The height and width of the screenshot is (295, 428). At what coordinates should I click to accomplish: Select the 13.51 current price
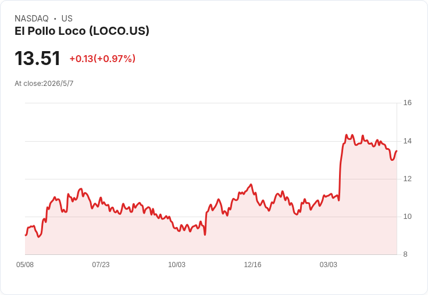[x=37, y=58]
